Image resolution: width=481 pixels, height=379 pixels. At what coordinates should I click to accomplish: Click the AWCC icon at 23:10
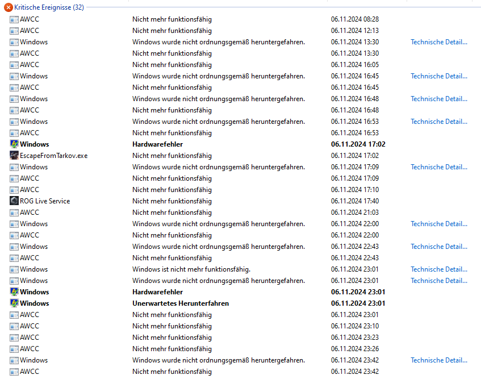14,326
